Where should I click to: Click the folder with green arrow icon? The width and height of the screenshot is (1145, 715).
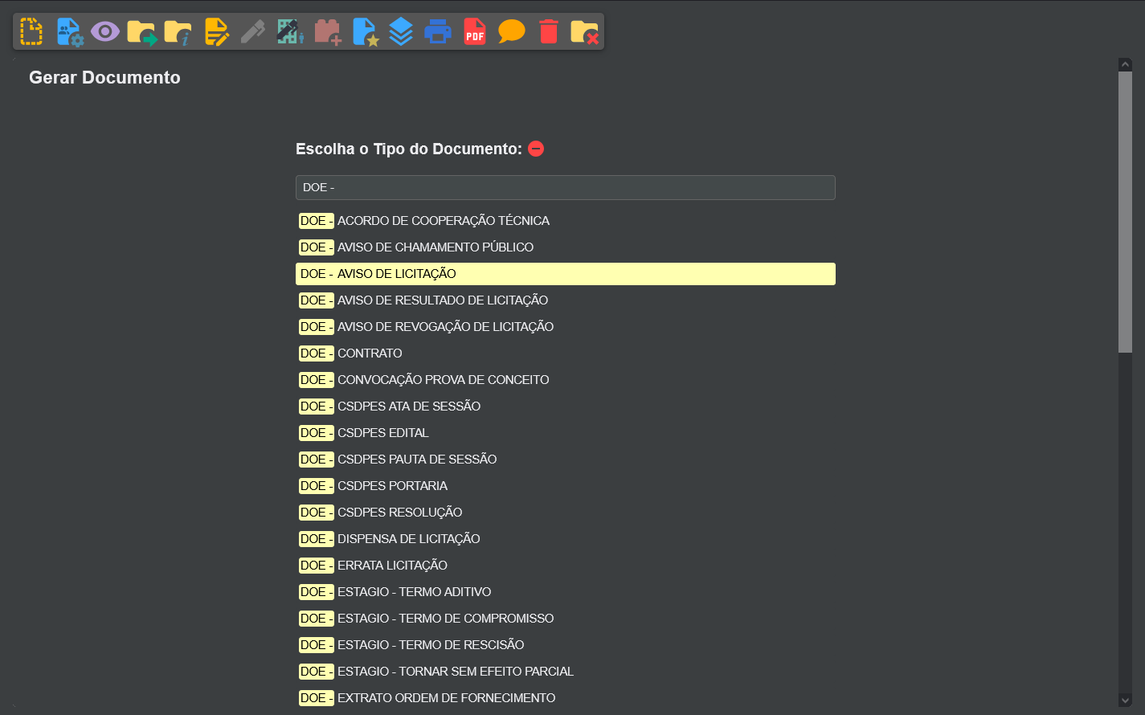pyautogui.click(x=142, y=32)
